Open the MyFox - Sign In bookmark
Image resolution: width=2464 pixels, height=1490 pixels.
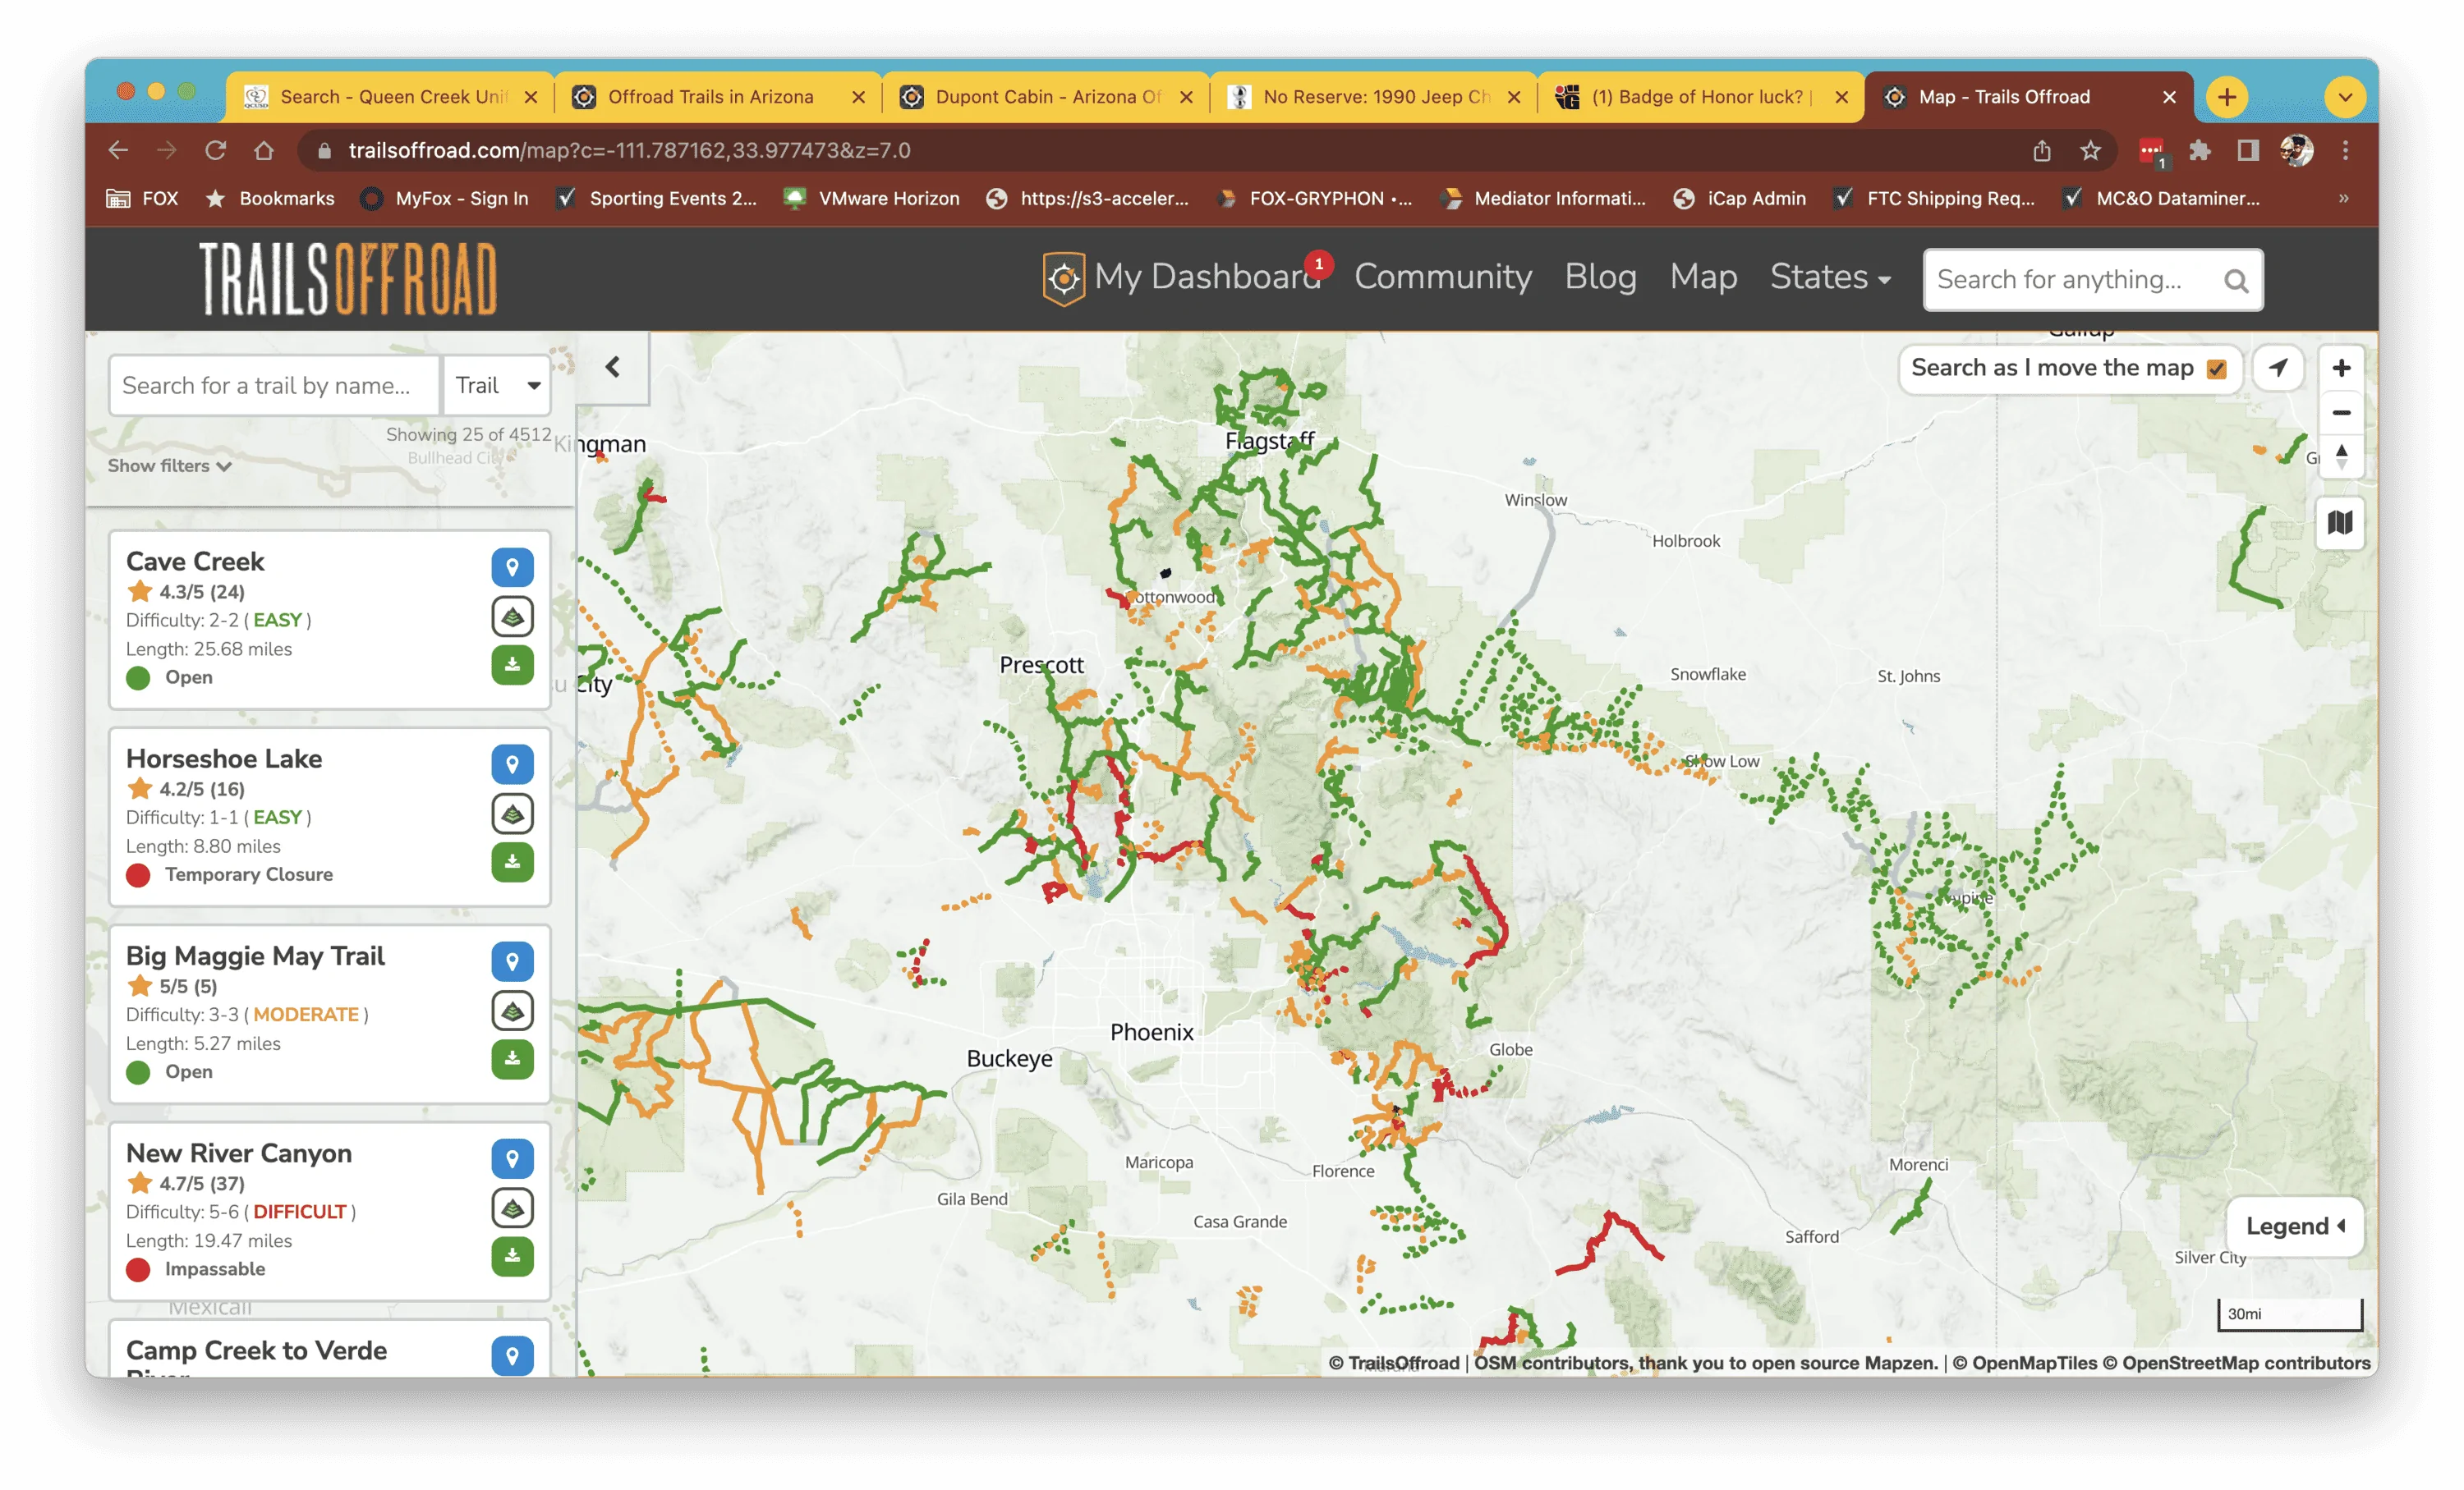pos(445,198)
